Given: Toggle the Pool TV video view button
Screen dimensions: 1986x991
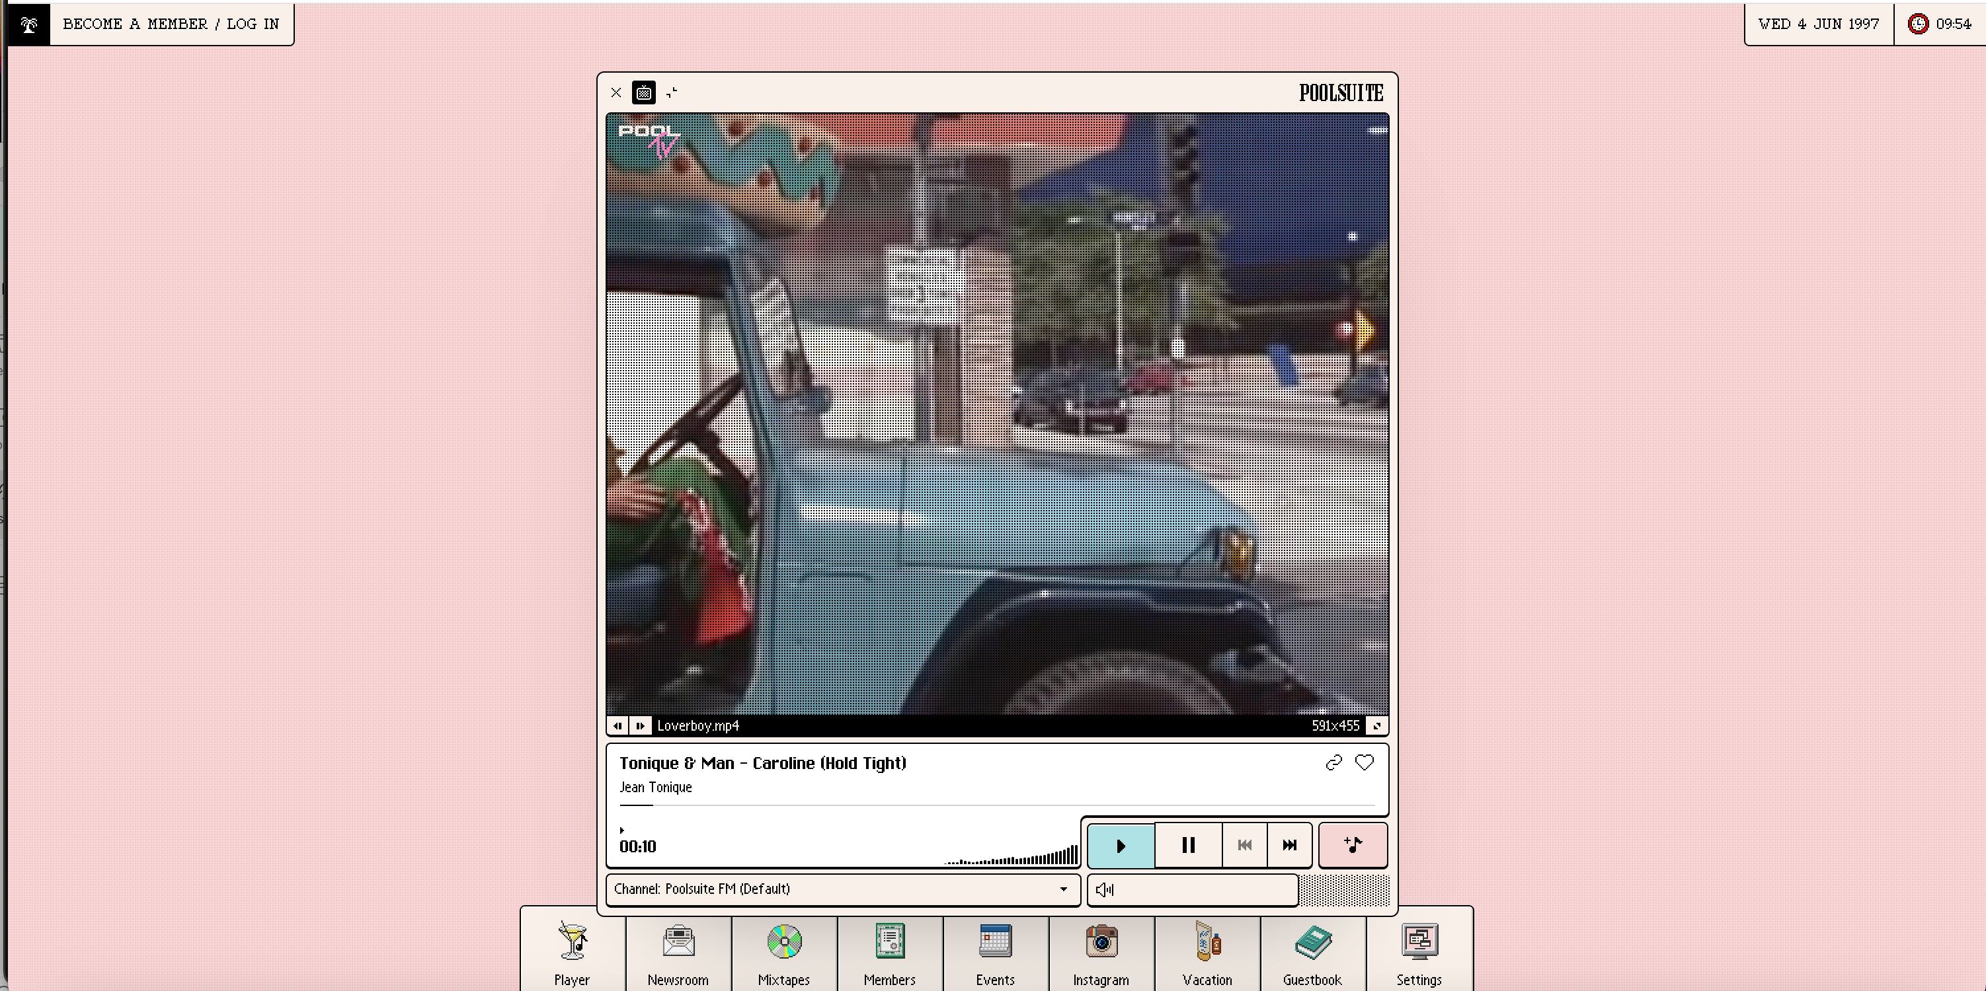Looking at the screenshot, I should point(644,93).
